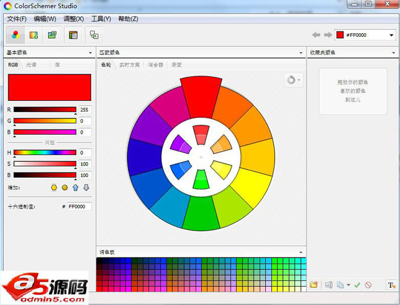Open the 工具(Y) menu

(101, 19)
